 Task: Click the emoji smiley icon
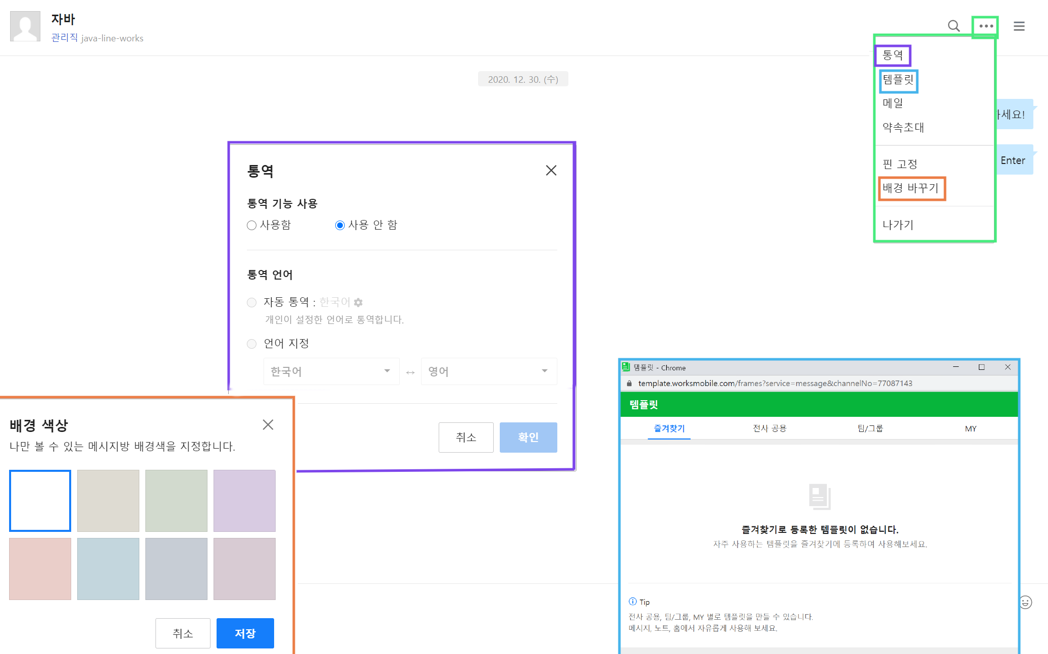[x=1025, y=602]
